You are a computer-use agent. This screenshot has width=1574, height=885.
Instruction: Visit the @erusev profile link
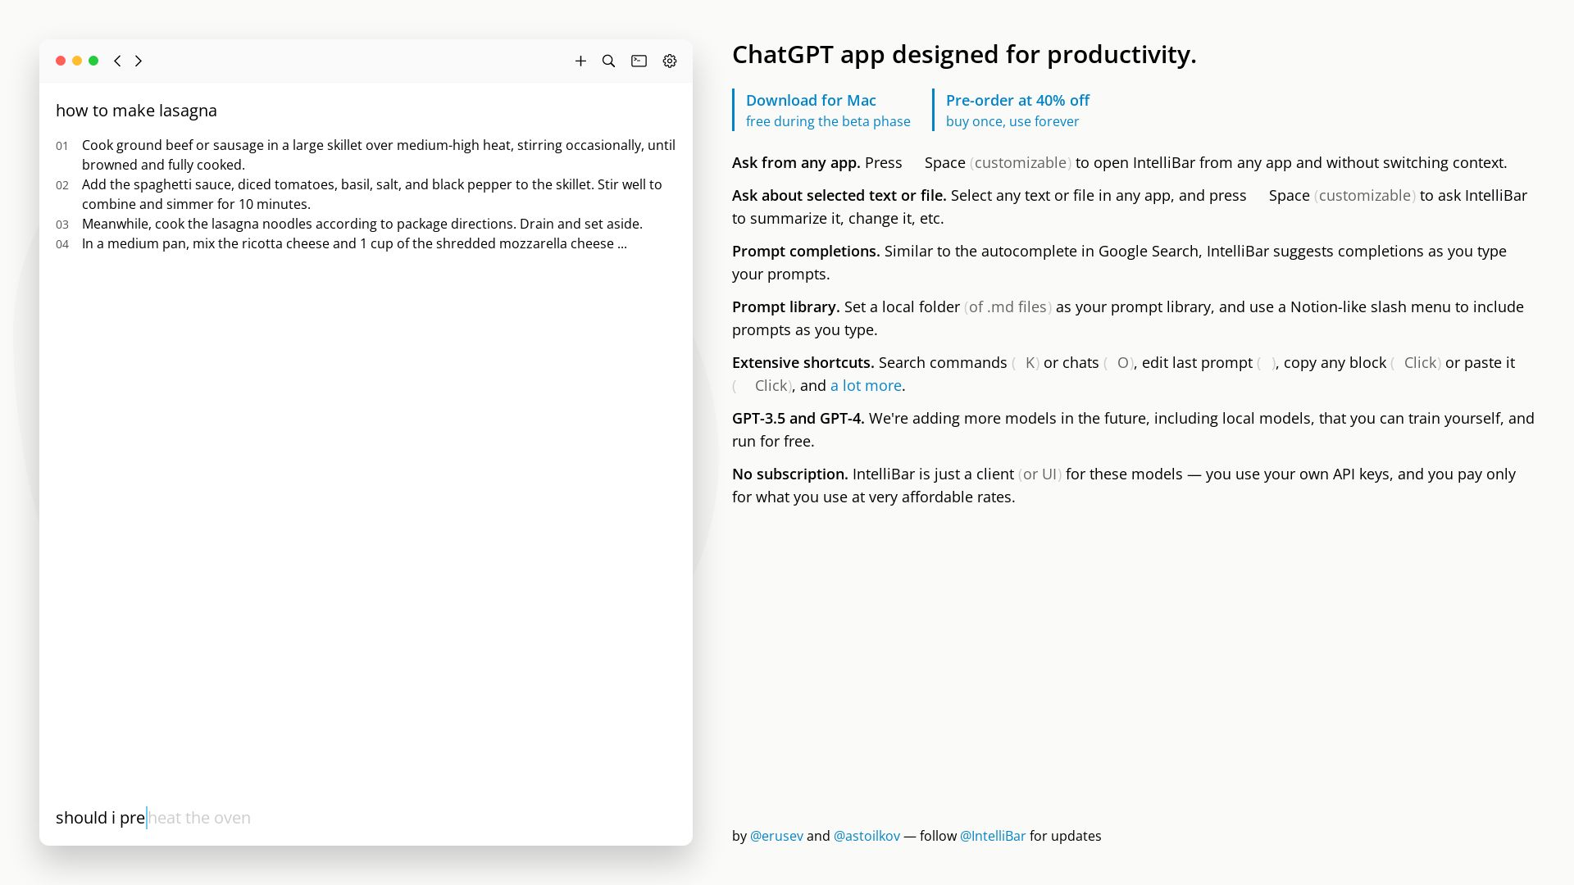tap(776, 836)
